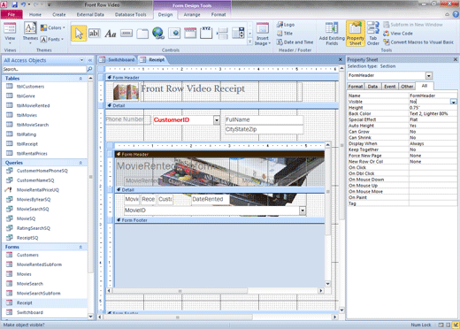Open the File tab
The width and height of the screenshot is (460, 329).
click(x=11, y=14)
